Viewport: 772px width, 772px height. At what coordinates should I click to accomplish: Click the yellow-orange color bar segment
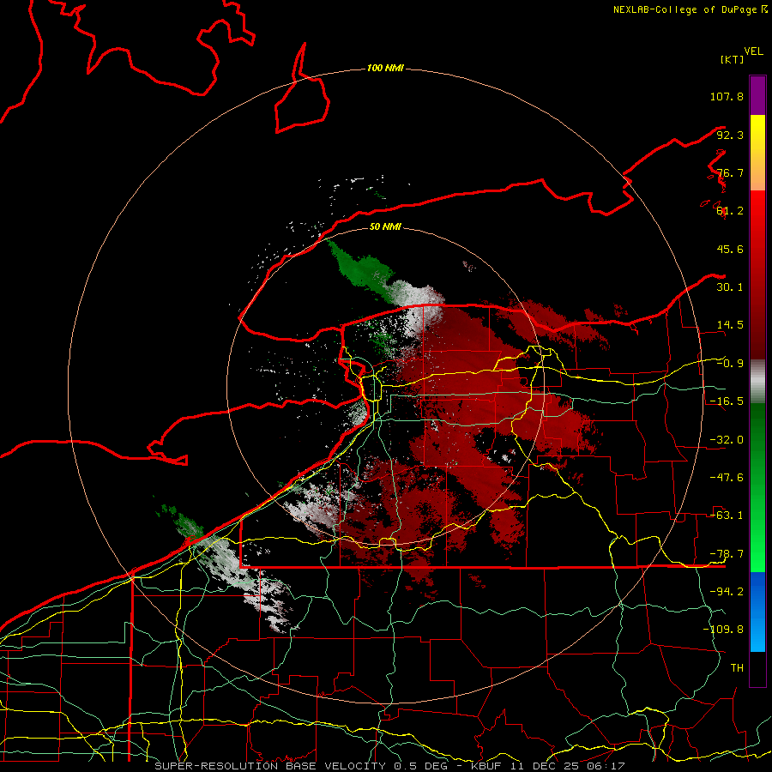point(757,153)
